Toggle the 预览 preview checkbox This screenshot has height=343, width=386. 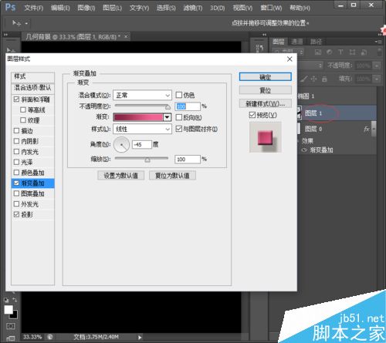pyautogui.click(x=252, y=115)
